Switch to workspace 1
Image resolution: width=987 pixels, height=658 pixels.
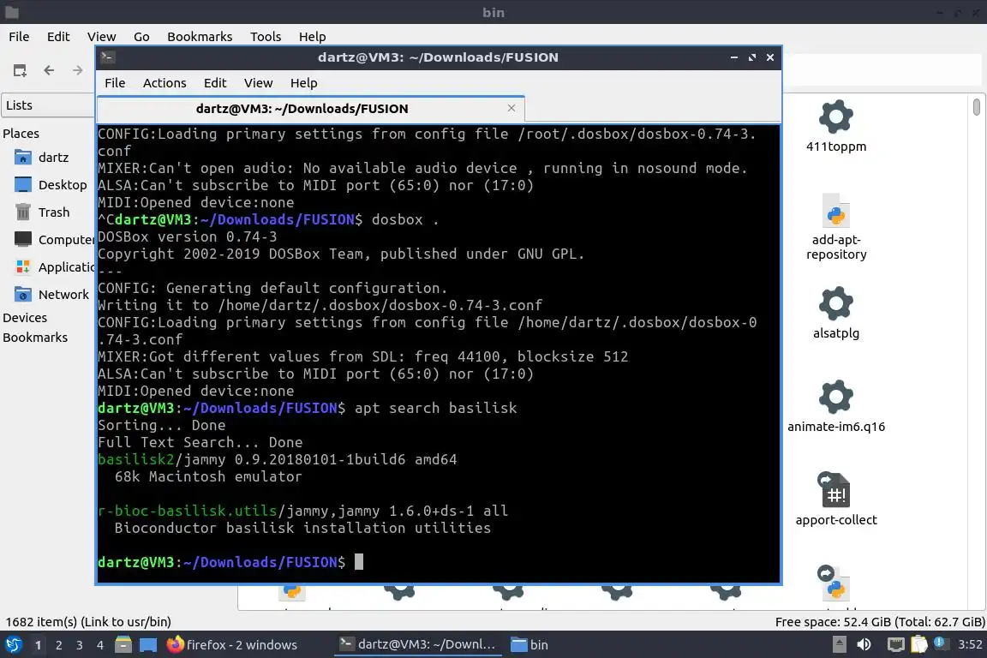(38, 645)
